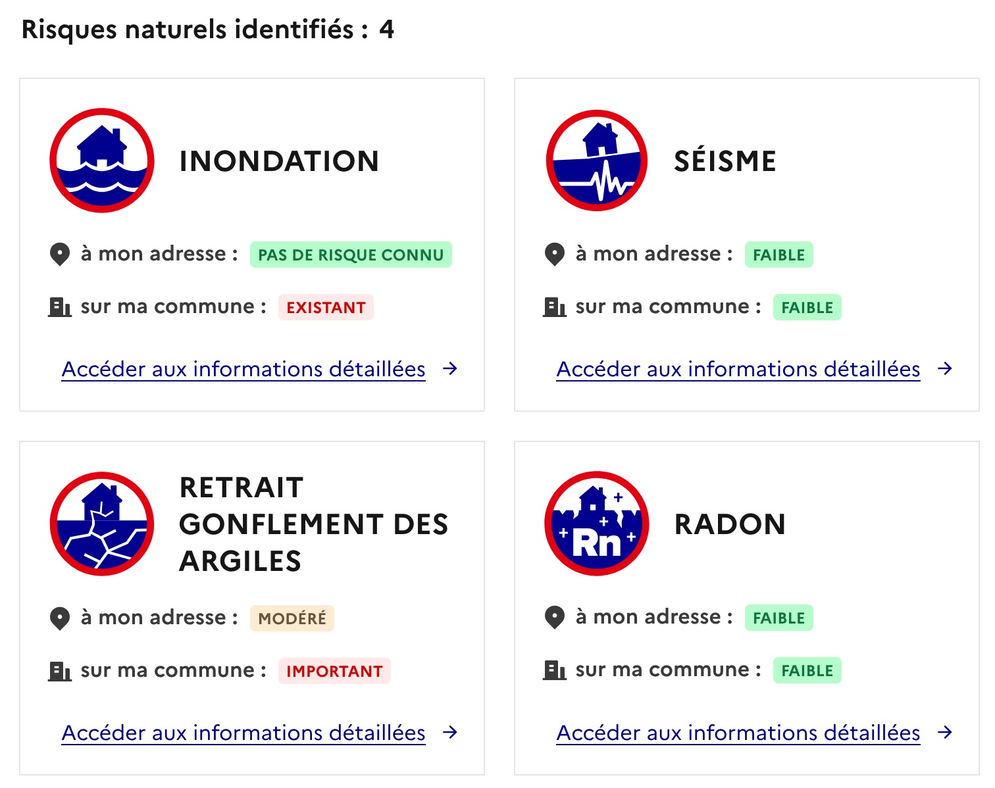
Task: Click the building icon in the Inondation card
Action: [60, 306]
